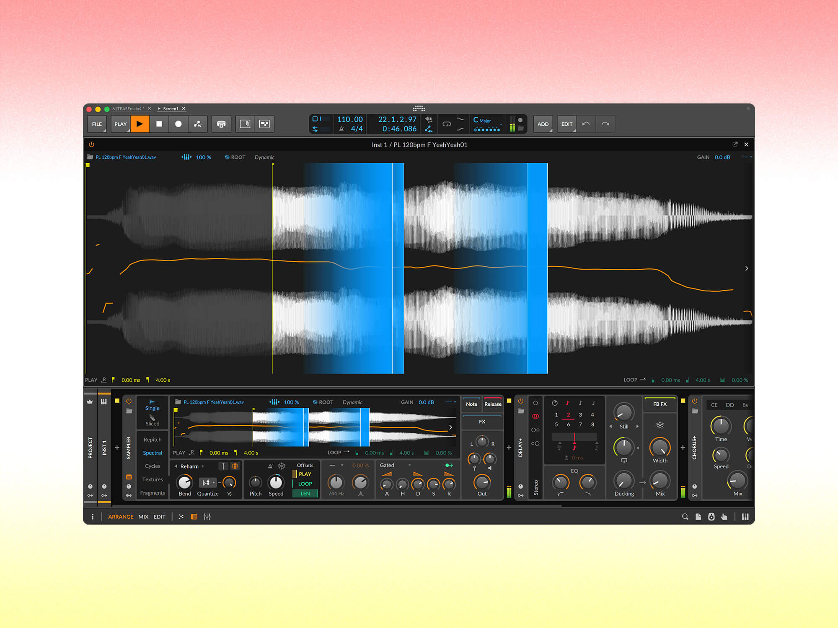
Task: Open the Gated envelope mode dropdown
Action: [x=396, y=465]
